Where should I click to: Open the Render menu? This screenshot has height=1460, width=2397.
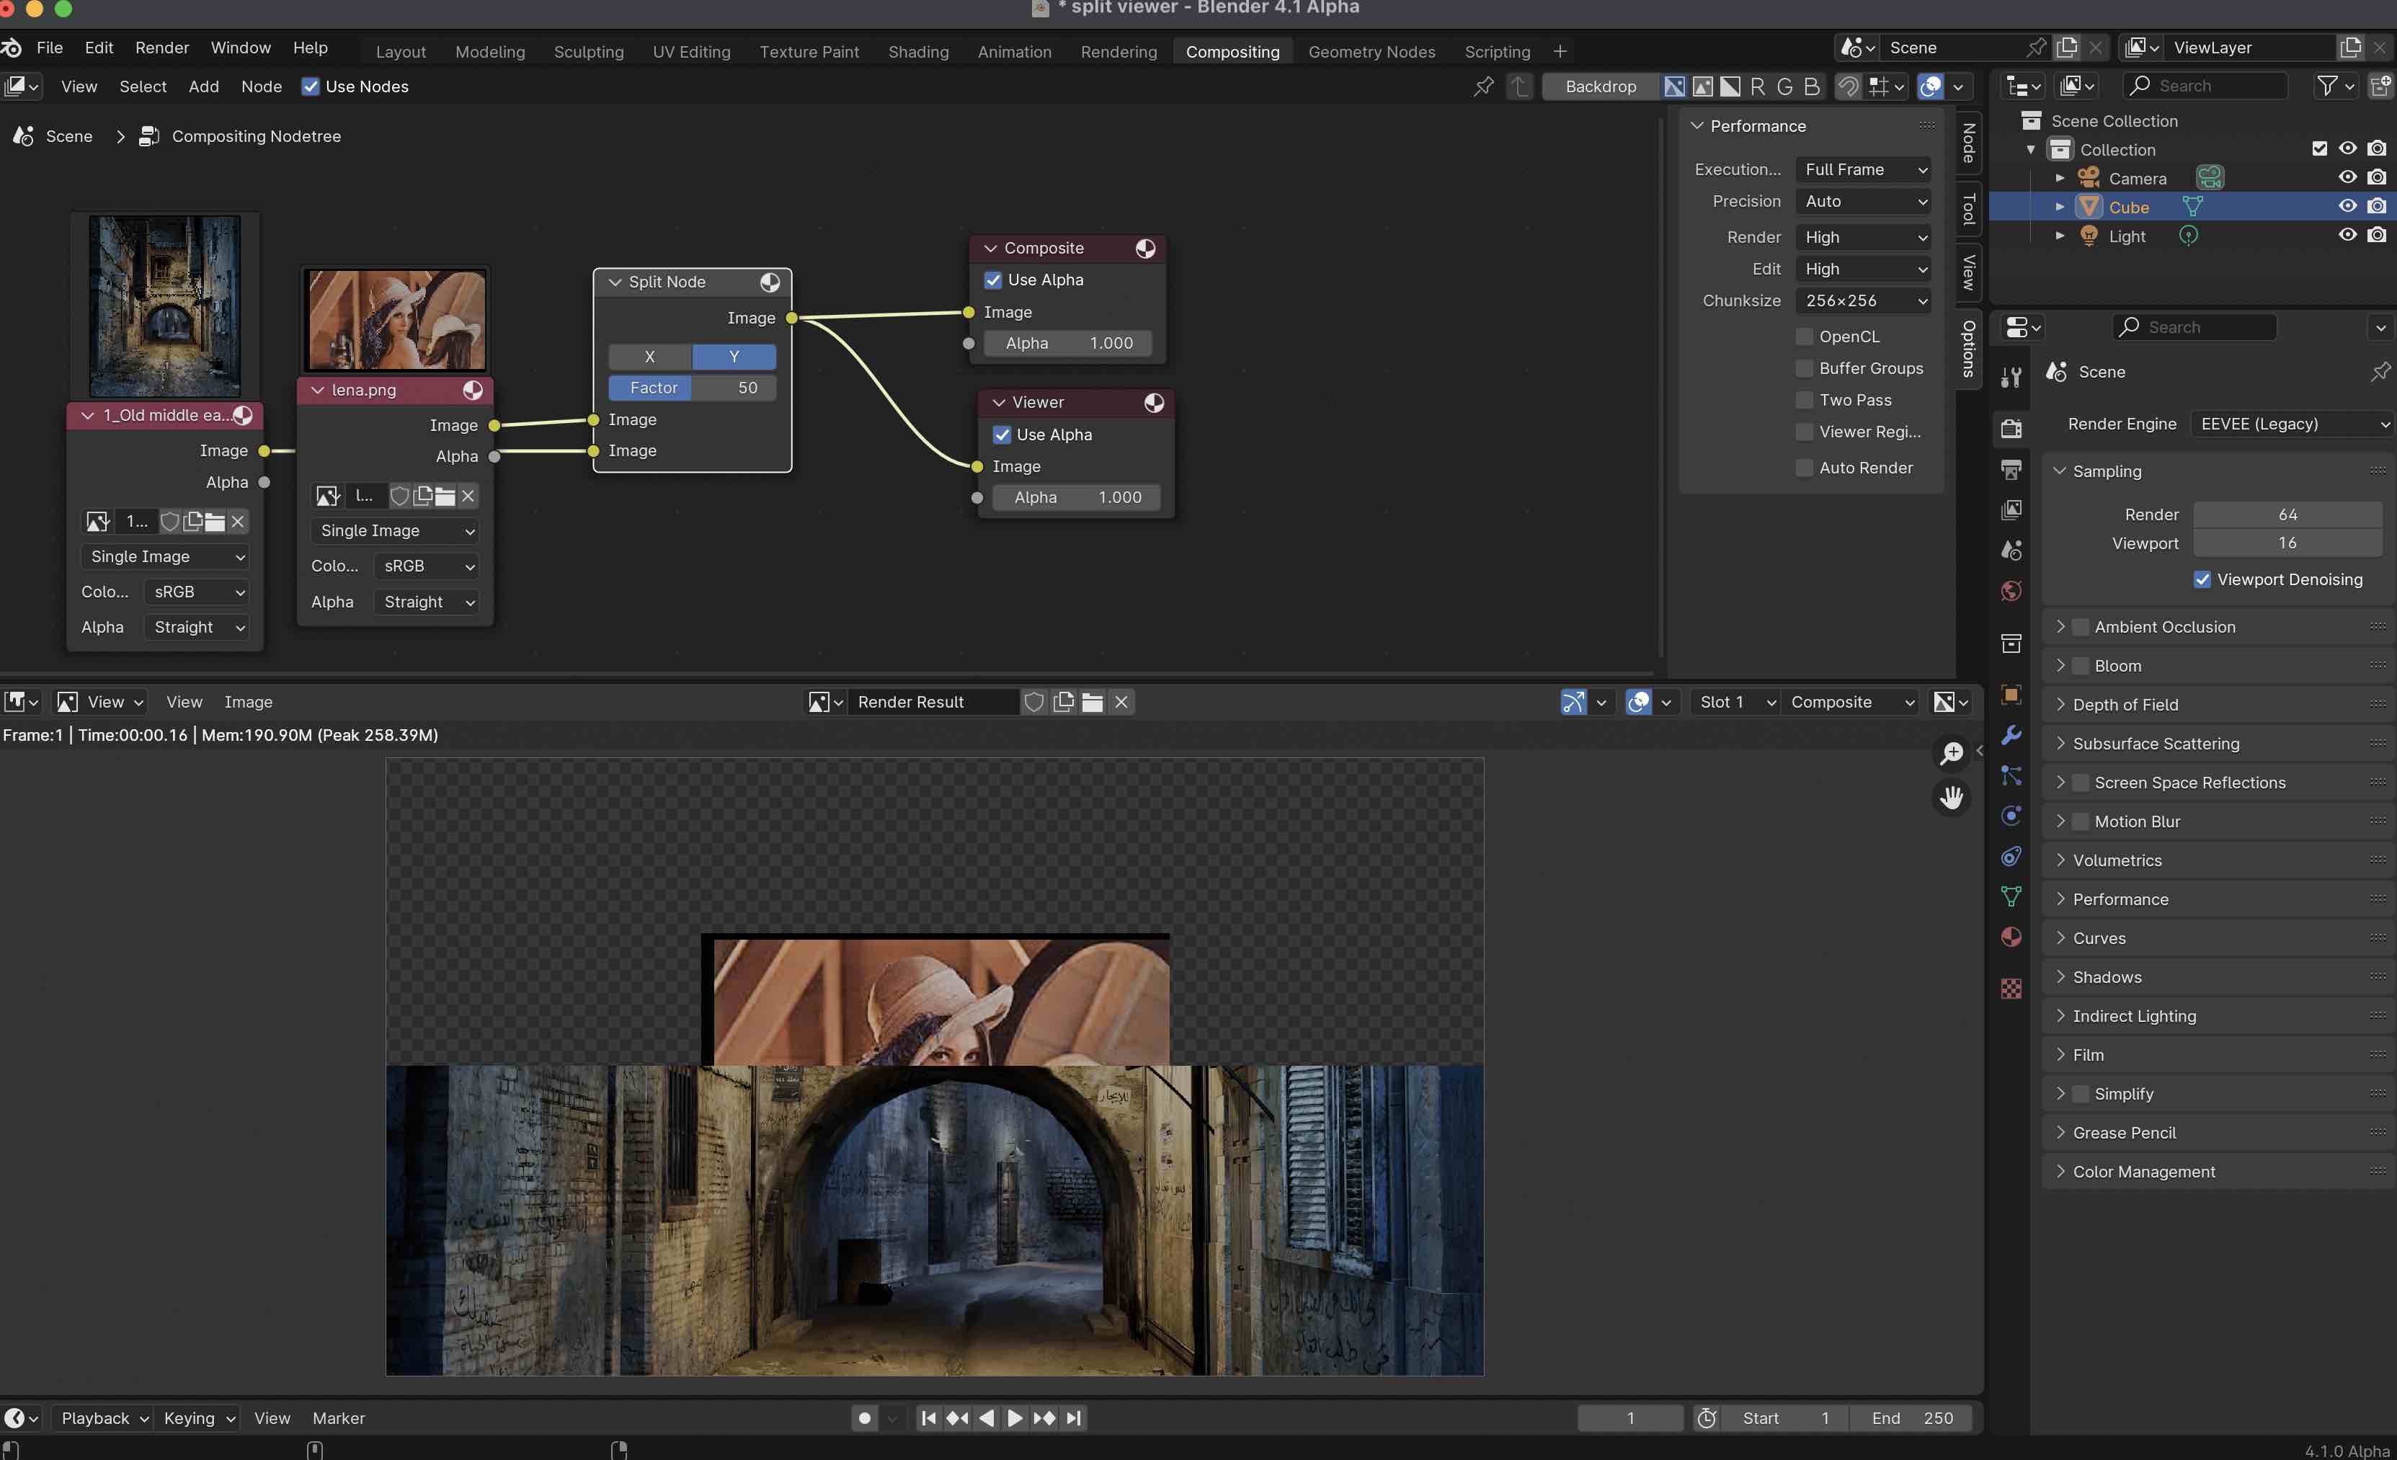coord(161,48)
